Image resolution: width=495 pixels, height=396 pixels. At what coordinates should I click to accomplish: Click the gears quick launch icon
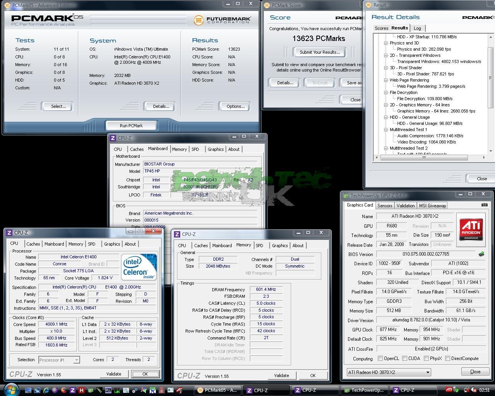click(x=135, y=390)
